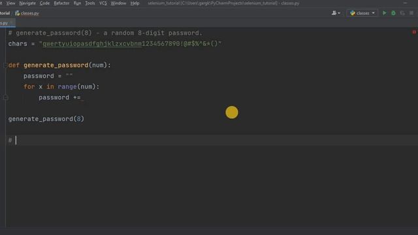Click the chars string literal value
Viewport: 418px width, 235px height.
131,44
